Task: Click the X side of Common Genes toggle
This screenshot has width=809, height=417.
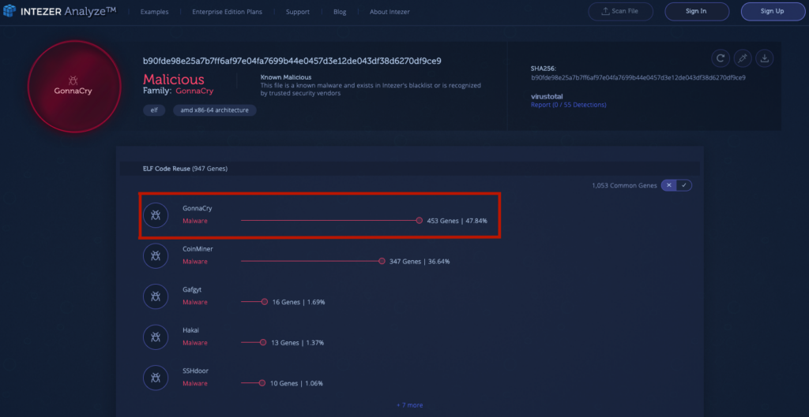Action: [668, 185]
